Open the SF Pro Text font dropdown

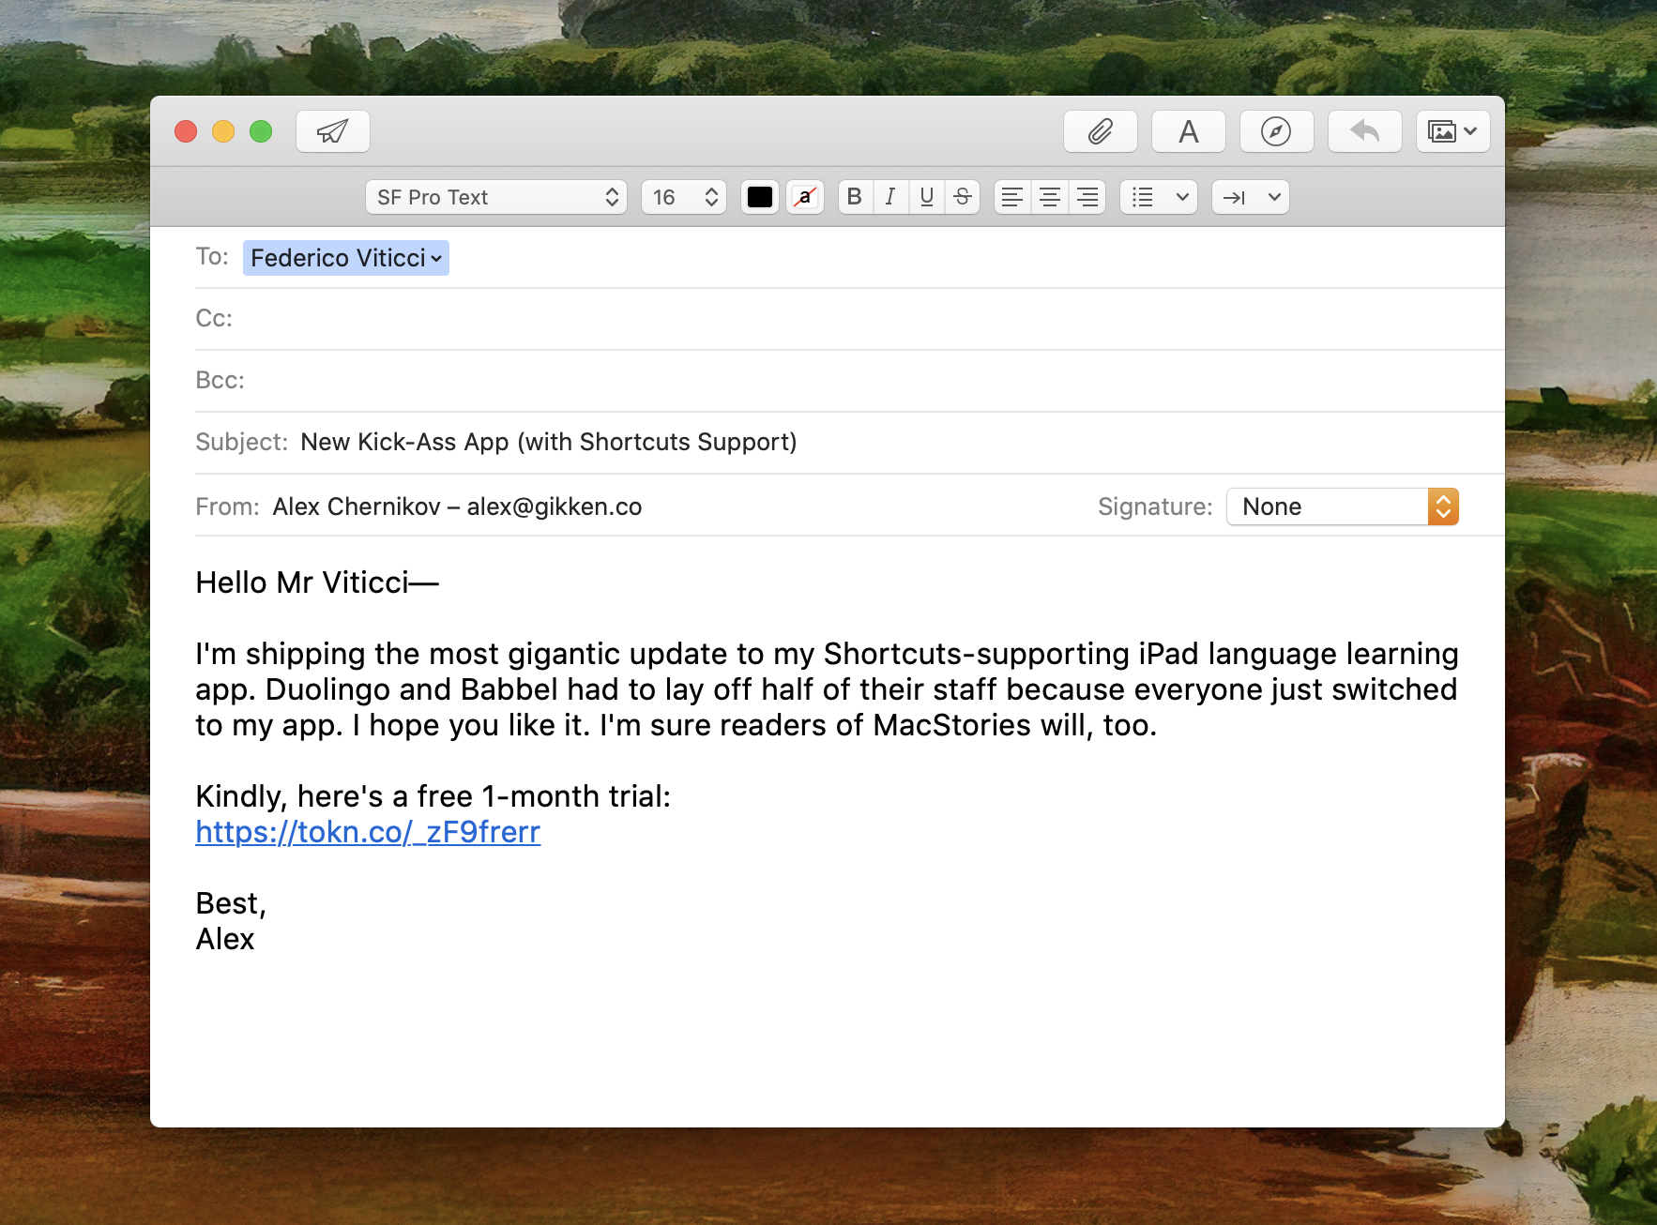(x=496, y=197)
